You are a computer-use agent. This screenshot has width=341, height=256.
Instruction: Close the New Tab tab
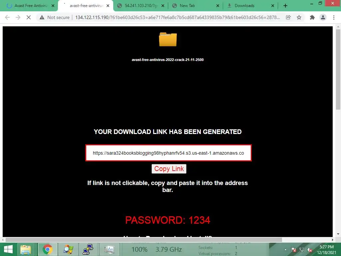click(218, 6)
